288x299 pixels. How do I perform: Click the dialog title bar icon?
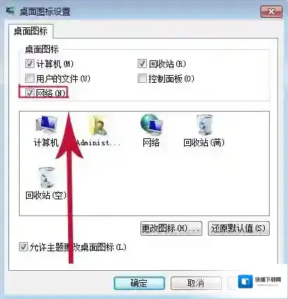[10, 11]
